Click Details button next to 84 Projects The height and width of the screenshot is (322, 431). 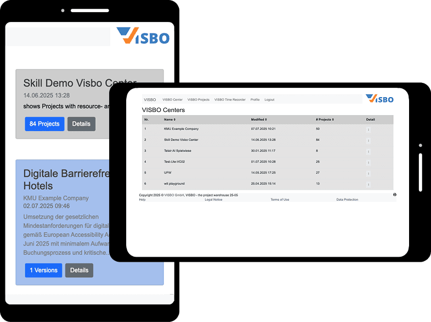[81, 124]
